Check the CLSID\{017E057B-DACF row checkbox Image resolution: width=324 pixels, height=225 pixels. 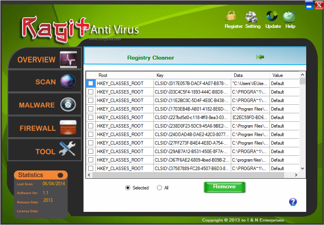click(91, 83)
